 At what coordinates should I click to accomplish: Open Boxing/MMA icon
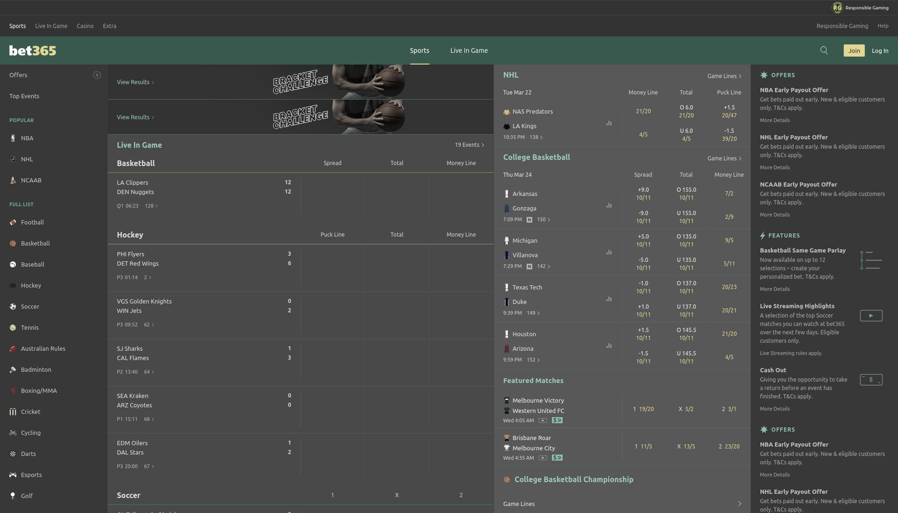pyautogui.click(x=13, y=390)
